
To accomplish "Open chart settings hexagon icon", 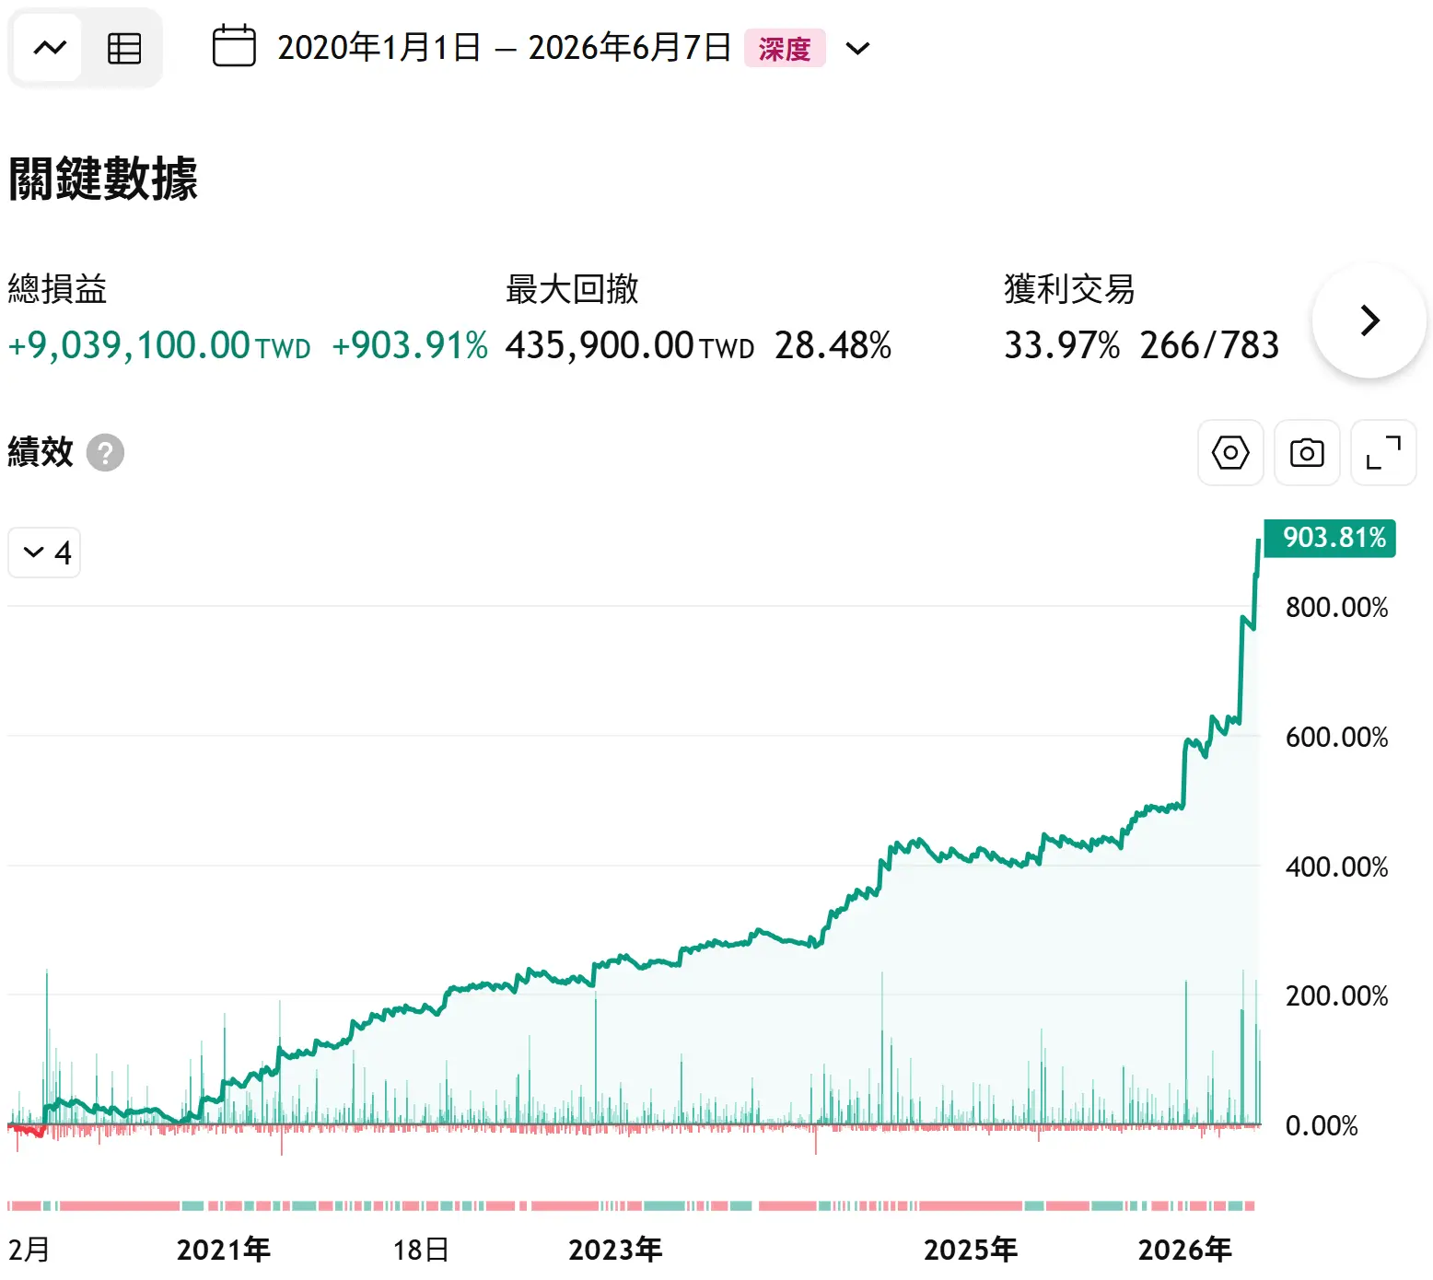I will coord(1230,452).
